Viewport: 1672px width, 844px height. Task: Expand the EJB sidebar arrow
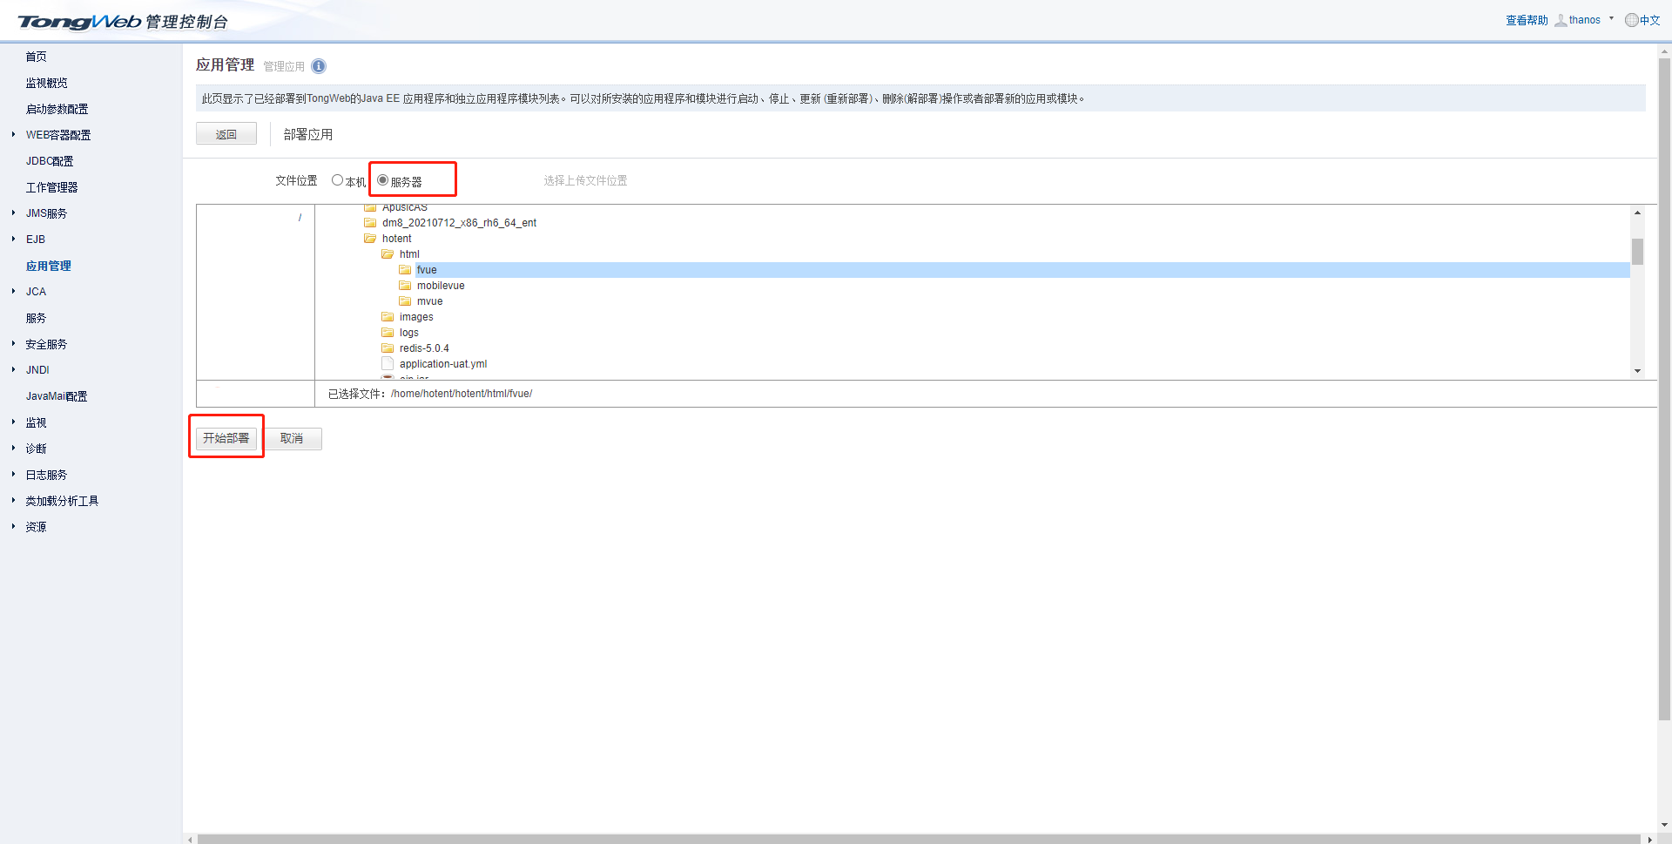13,239
